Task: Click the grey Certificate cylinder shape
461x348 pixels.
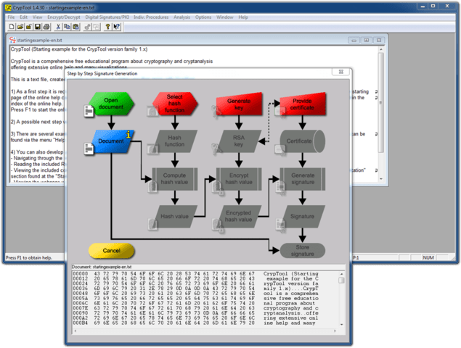Action: 303,141
